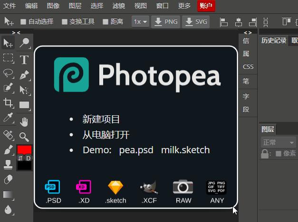Image resolution: width=298 pixels, height=222 pixels.
Task: Export as PNG button
Action: pos(165,22)
